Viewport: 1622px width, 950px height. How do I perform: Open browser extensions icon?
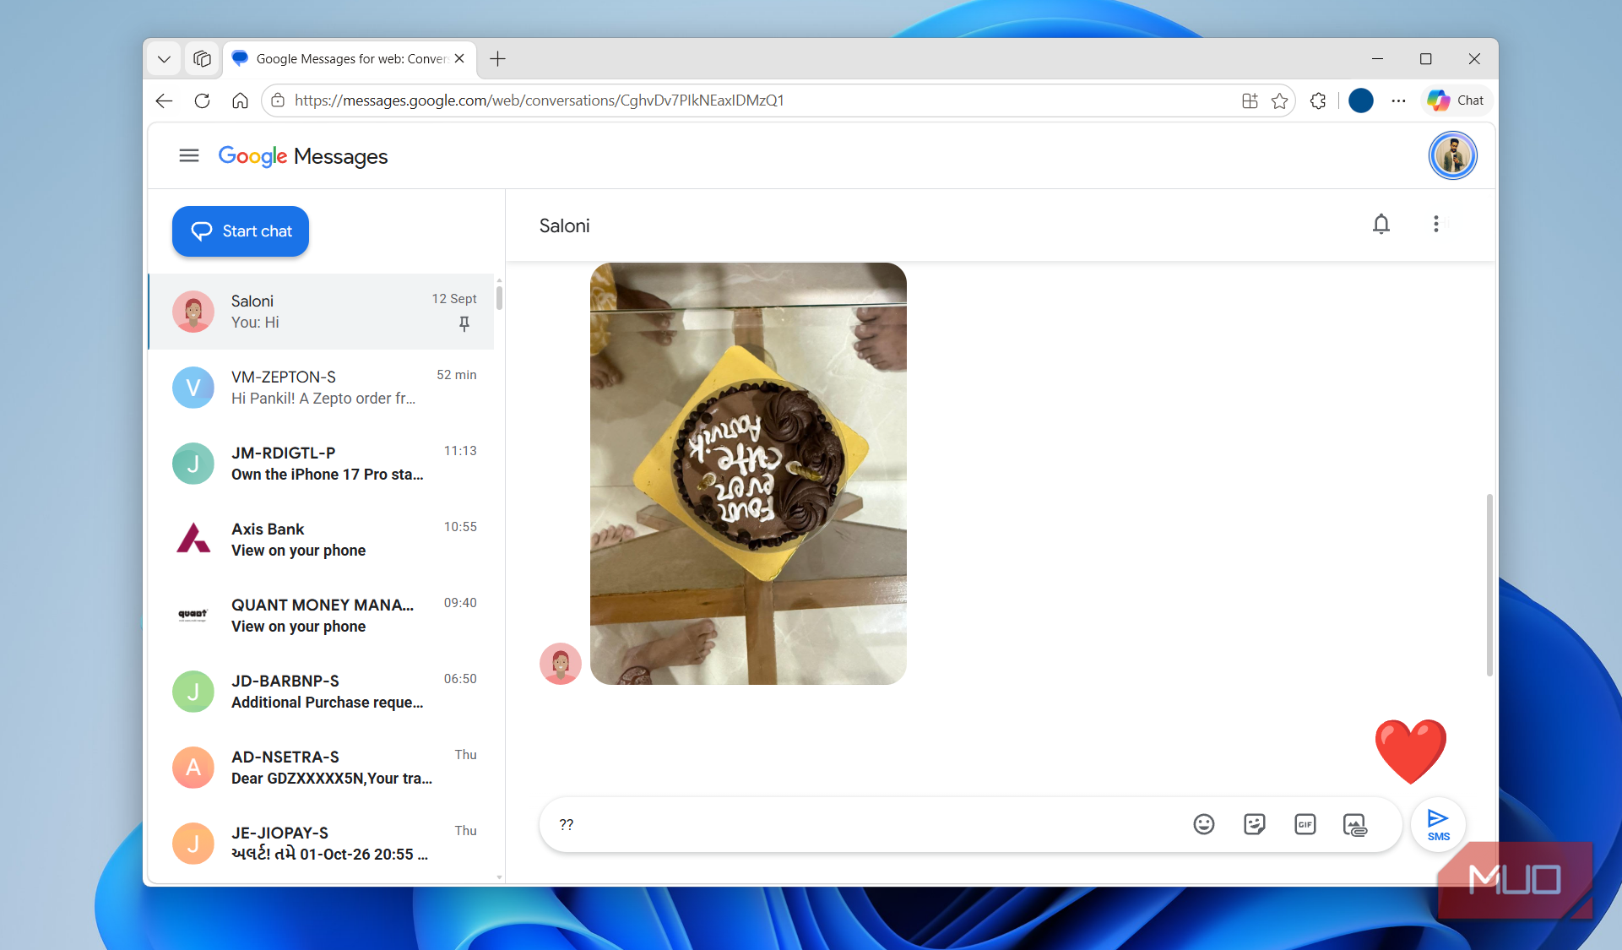[x=1318, y=100]
